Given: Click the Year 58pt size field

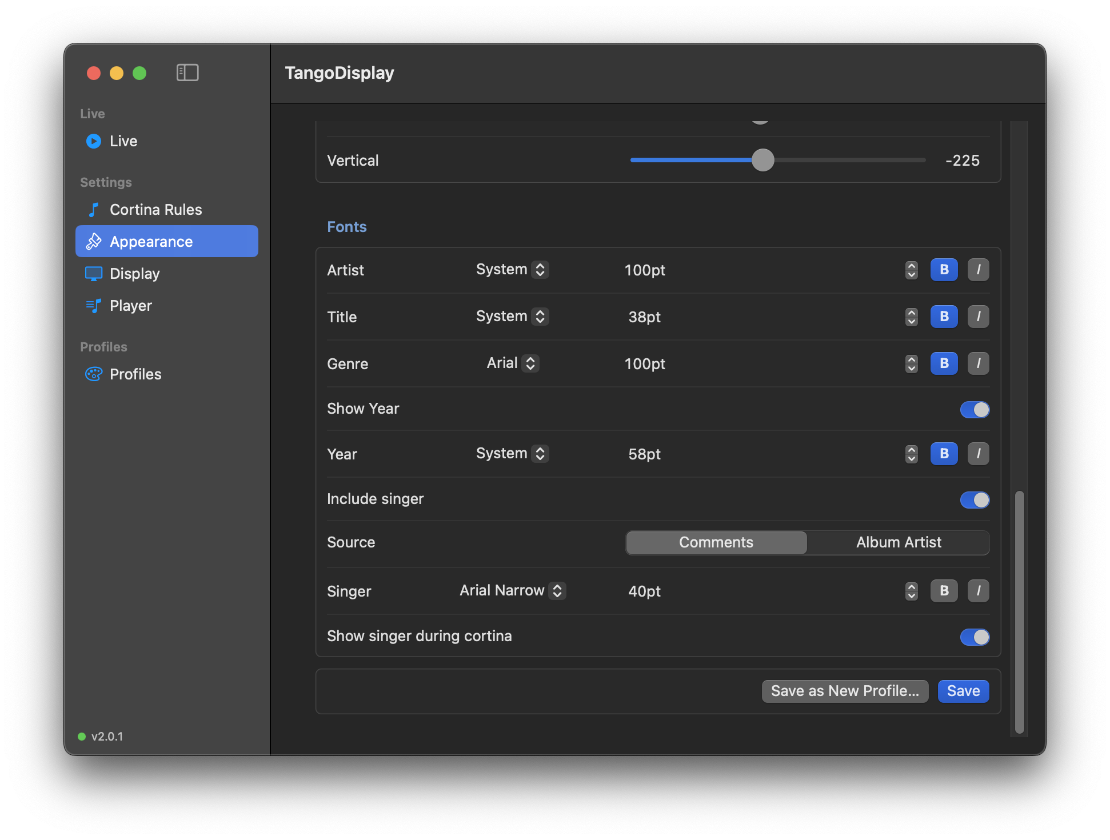Looking at the screenshot, I should (x=645, y=454).
